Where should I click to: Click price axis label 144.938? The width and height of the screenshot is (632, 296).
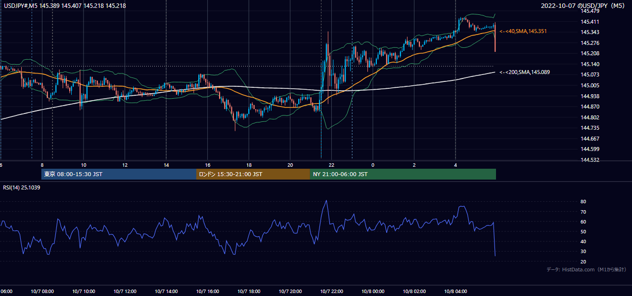590,96
